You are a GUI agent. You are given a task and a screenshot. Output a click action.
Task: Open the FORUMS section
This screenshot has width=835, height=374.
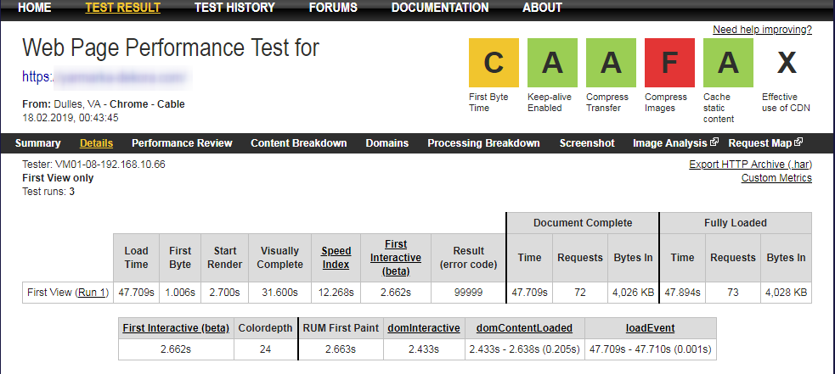(333, 8)
